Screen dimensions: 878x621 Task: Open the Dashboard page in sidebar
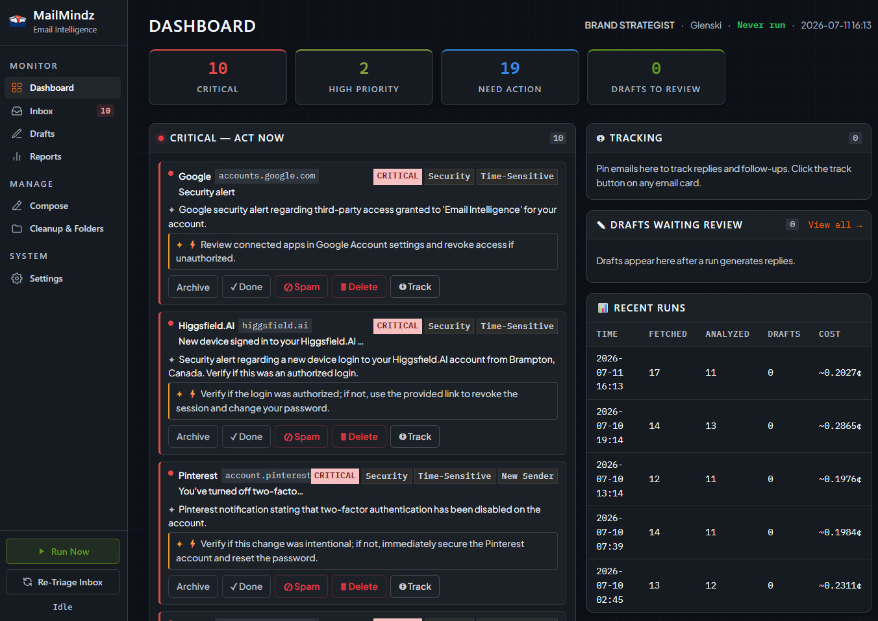point(62,88)
